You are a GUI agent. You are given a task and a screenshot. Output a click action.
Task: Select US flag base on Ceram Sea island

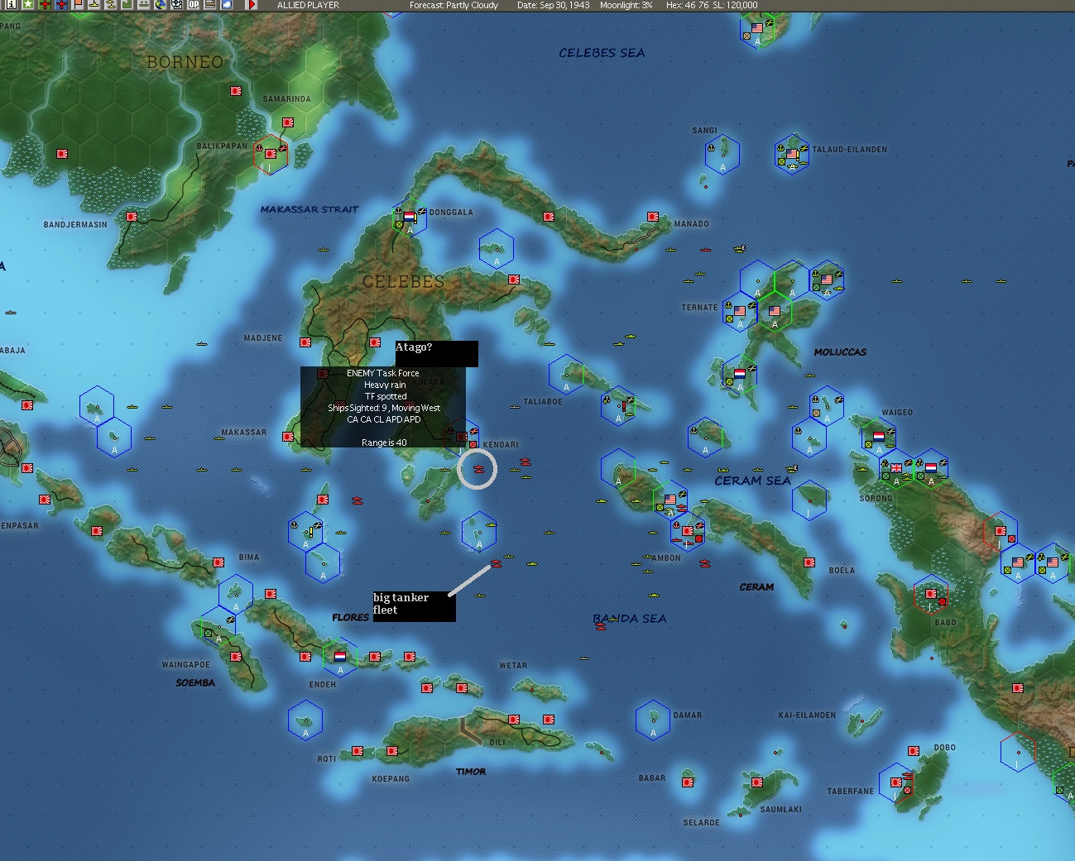(x=670, y=500)
